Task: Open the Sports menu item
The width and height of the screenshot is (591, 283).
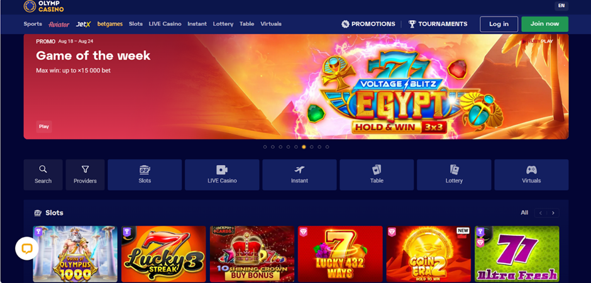Action: pyautogui.click(x=33, y=24)
